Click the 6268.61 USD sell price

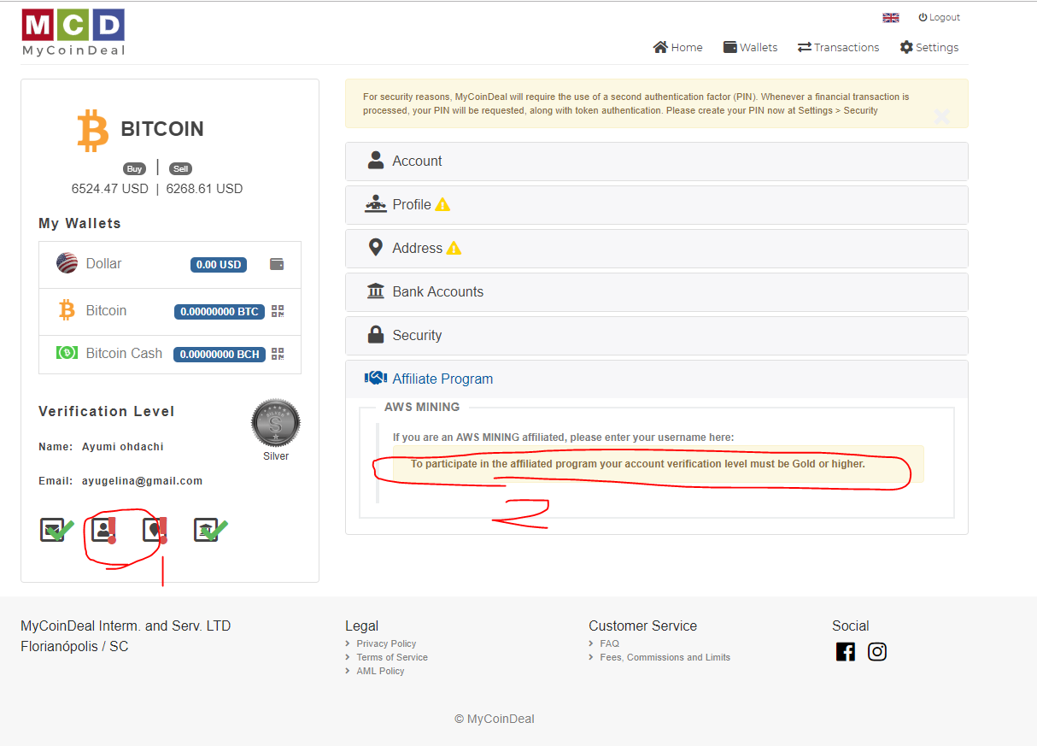204,189
